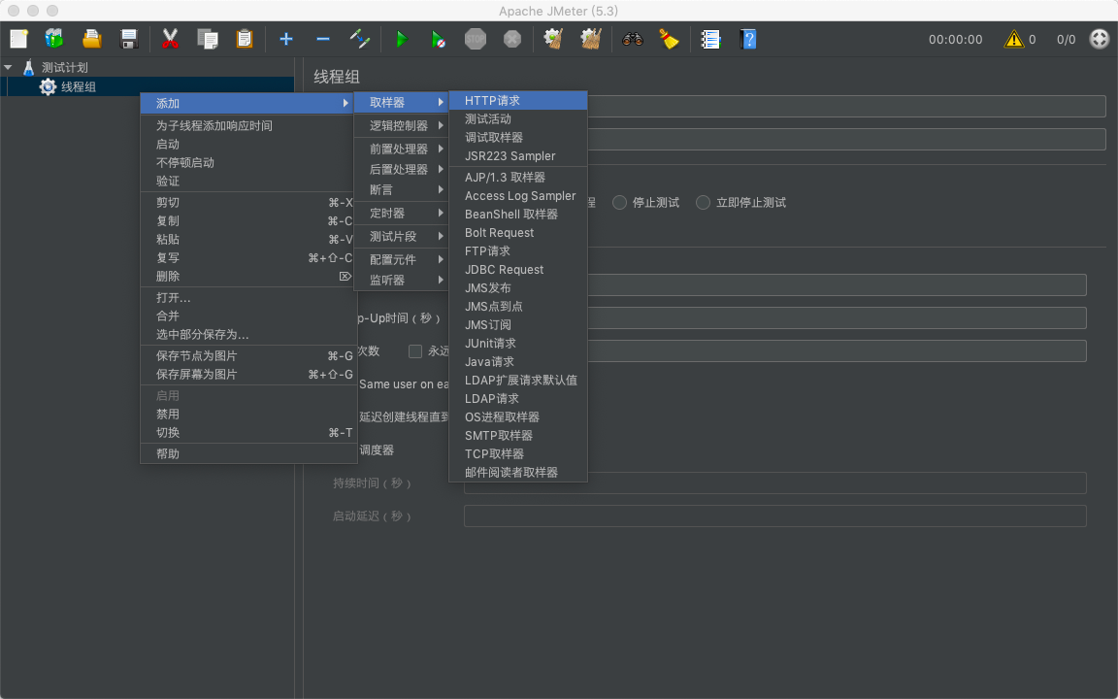Click the Paste clipboard icon
Screen dimensions: 1118x699
245,39
